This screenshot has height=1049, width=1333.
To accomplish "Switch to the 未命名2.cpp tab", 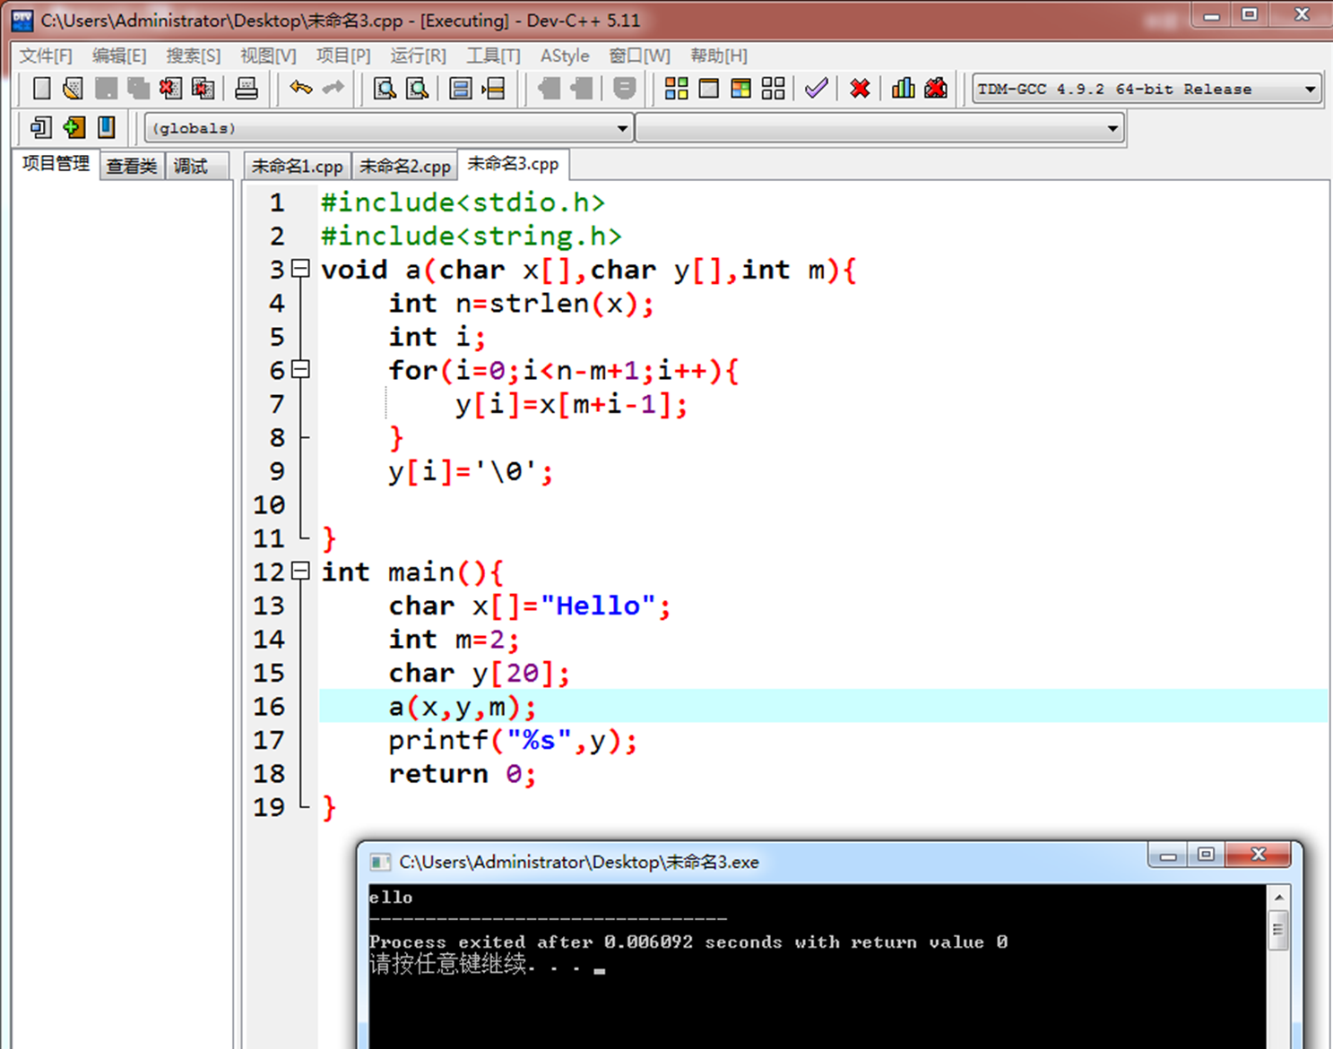I will coord(405,166).
